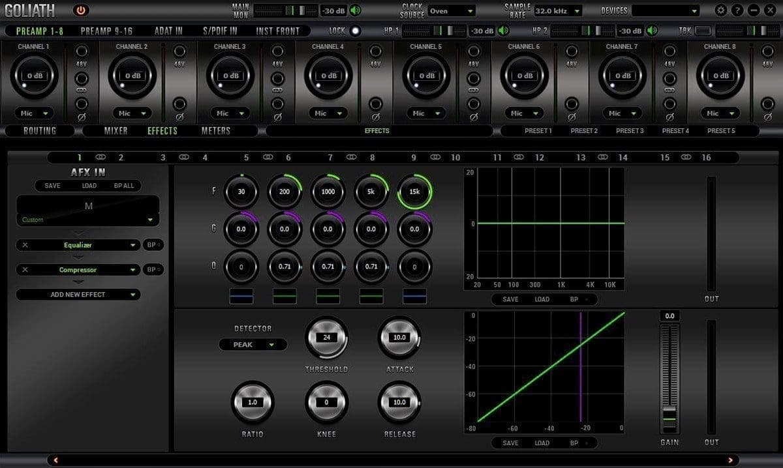Viewport: 783px width, 468px height.
Task: Click SAVE under AFX IN
Action: 52,186
